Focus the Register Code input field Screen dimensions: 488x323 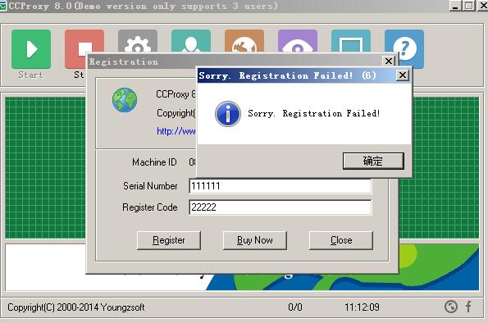[280, 207]
